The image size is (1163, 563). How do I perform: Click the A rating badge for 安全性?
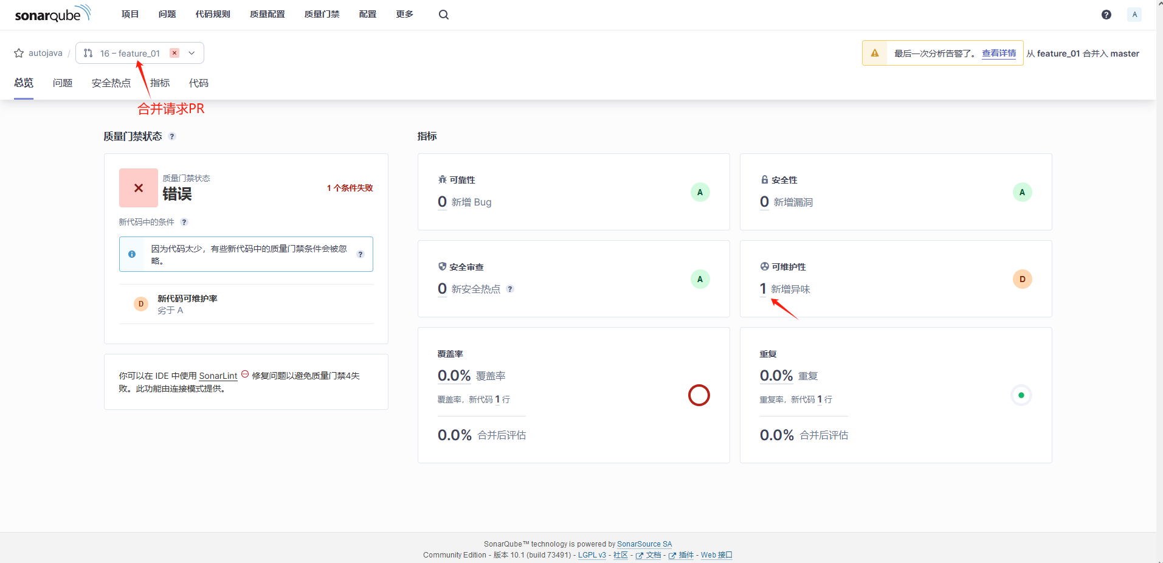point(1023,192)
